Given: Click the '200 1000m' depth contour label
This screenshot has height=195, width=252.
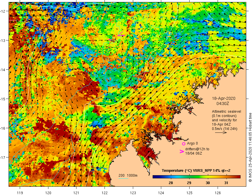Looking at the screenshot, I should pos(128,175).
